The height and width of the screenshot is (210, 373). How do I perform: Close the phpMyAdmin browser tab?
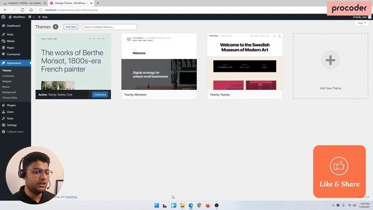point(44,3)
